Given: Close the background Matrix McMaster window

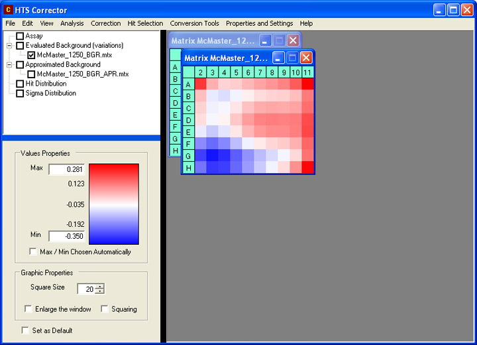Looking at the screenshot, I should [293, 40].
